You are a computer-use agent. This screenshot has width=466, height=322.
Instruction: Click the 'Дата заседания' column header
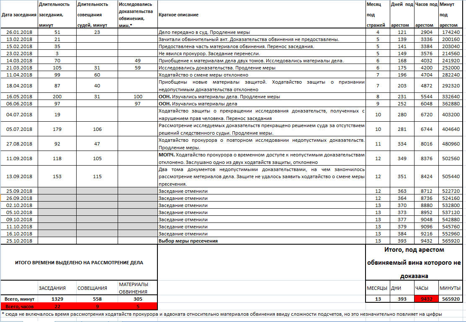pyautogui.click(x=19, y=15)
